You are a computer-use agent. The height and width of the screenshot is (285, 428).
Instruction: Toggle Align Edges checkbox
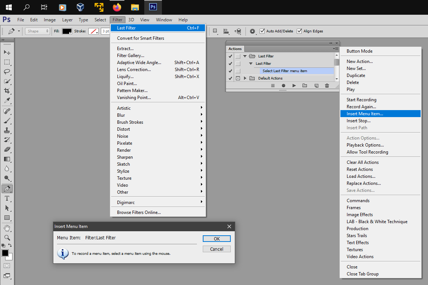click(x=300, y=31)
